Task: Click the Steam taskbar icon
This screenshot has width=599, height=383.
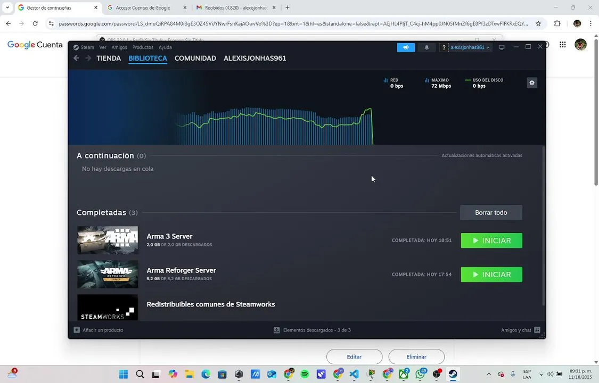Action: coord(453,374)
